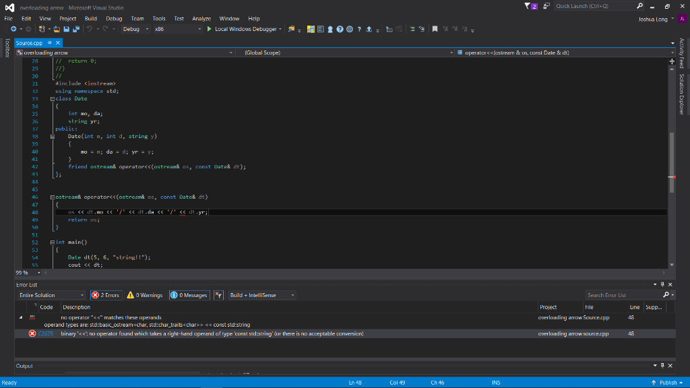Click the Undo arrow in the toolbar

coord(90,29)
